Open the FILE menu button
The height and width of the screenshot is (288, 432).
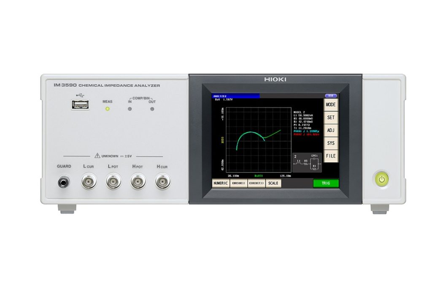(x=331, y=156)
